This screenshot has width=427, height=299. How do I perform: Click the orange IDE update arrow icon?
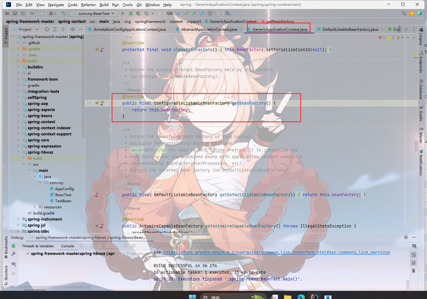tap(412, 13)
